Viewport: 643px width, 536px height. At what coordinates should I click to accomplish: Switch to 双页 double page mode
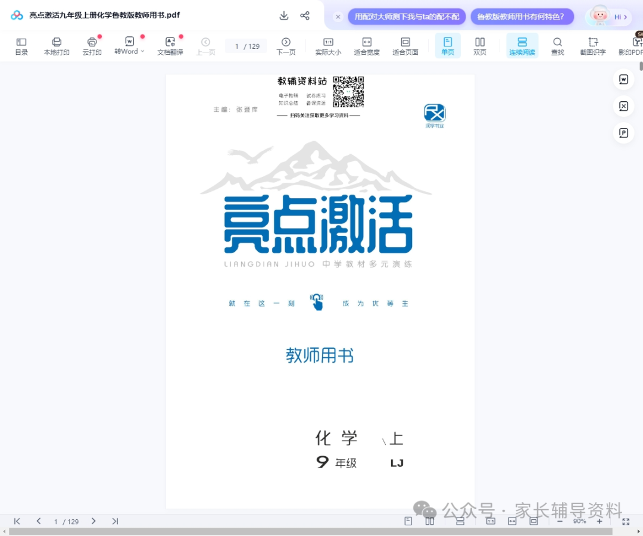click(480, 46)
